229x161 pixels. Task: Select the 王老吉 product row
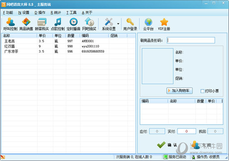click(69, 41)
